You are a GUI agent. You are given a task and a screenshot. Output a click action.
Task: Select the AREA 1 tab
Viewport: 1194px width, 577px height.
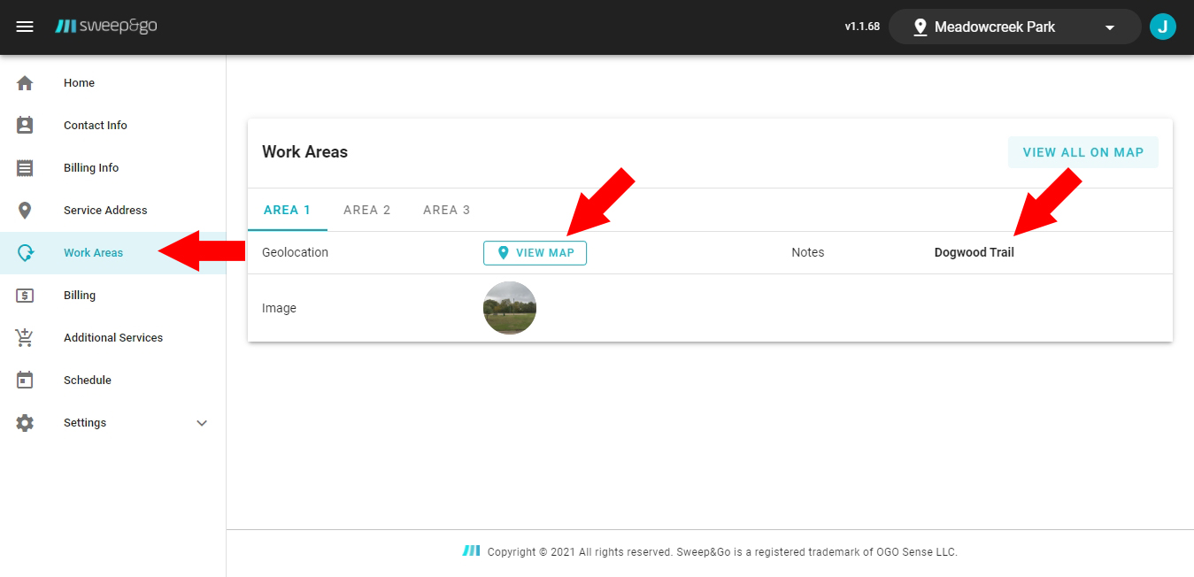tap(287, 210)
